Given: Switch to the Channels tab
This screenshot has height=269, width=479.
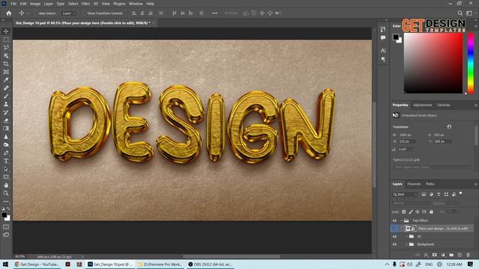Looking at the screenshot, I should (x=414, y=184).
